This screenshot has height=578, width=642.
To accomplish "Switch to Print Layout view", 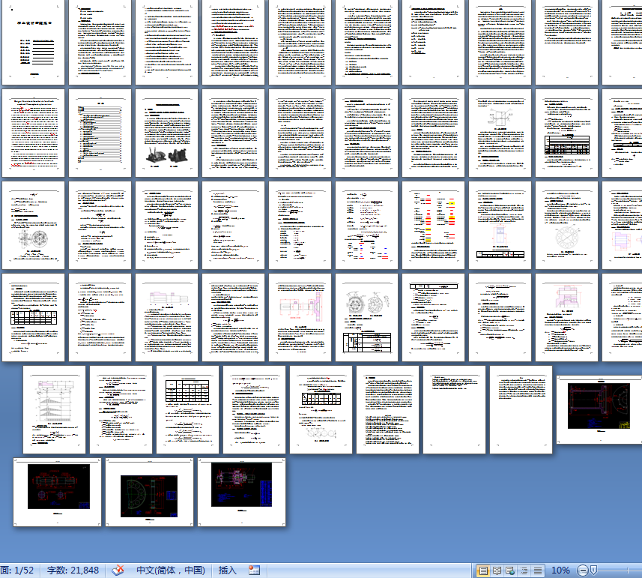I will tap(483, 571).
